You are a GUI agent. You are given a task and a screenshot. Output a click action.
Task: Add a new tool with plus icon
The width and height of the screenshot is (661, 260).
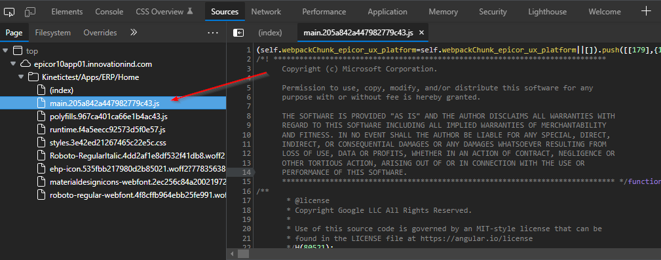(x=646, y=11)
